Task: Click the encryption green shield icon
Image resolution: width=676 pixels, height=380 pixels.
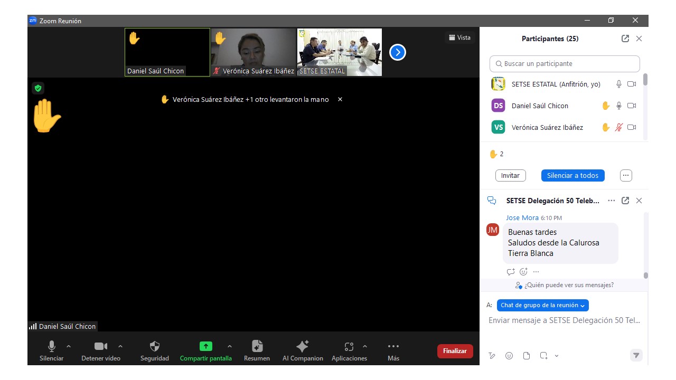Action: 38,88
